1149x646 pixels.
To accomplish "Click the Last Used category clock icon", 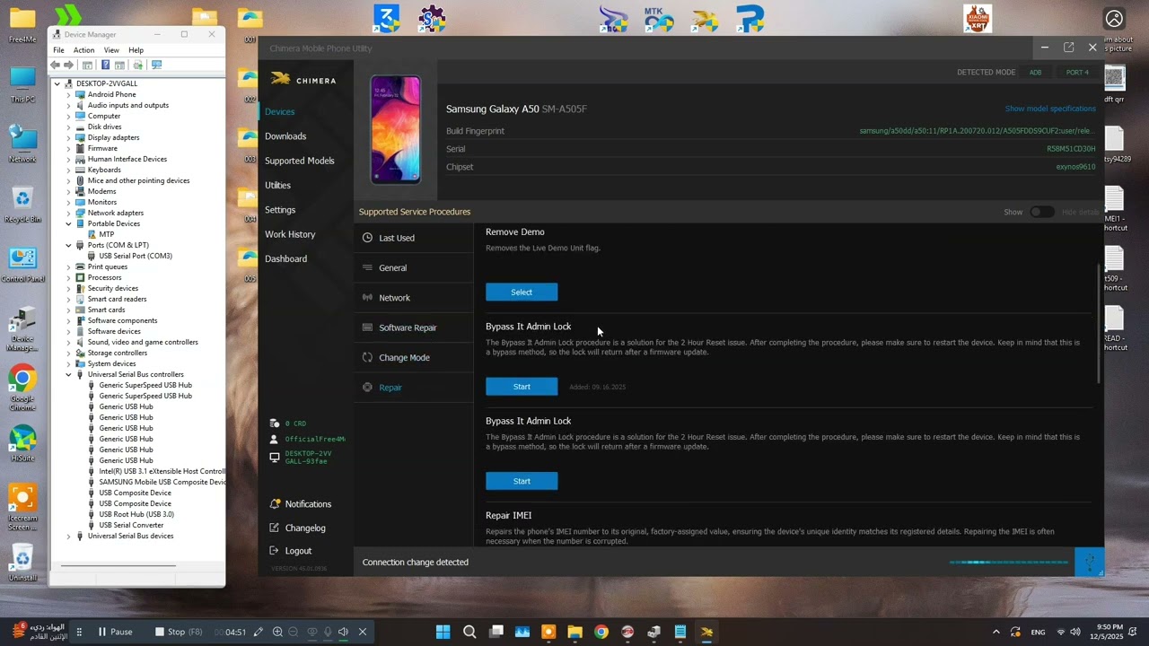I will [367, 238].
